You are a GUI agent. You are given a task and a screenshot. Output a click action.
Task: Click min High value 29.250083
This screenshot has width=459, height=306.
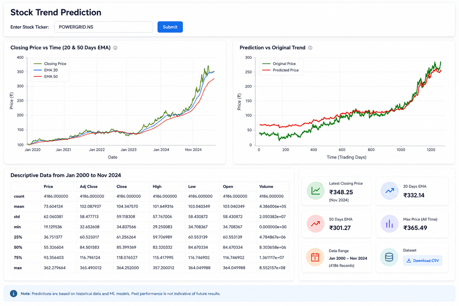click(x=164, y=227)
